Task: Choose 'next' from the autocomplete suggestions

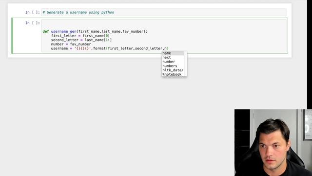Action: (x=173, y=58)
